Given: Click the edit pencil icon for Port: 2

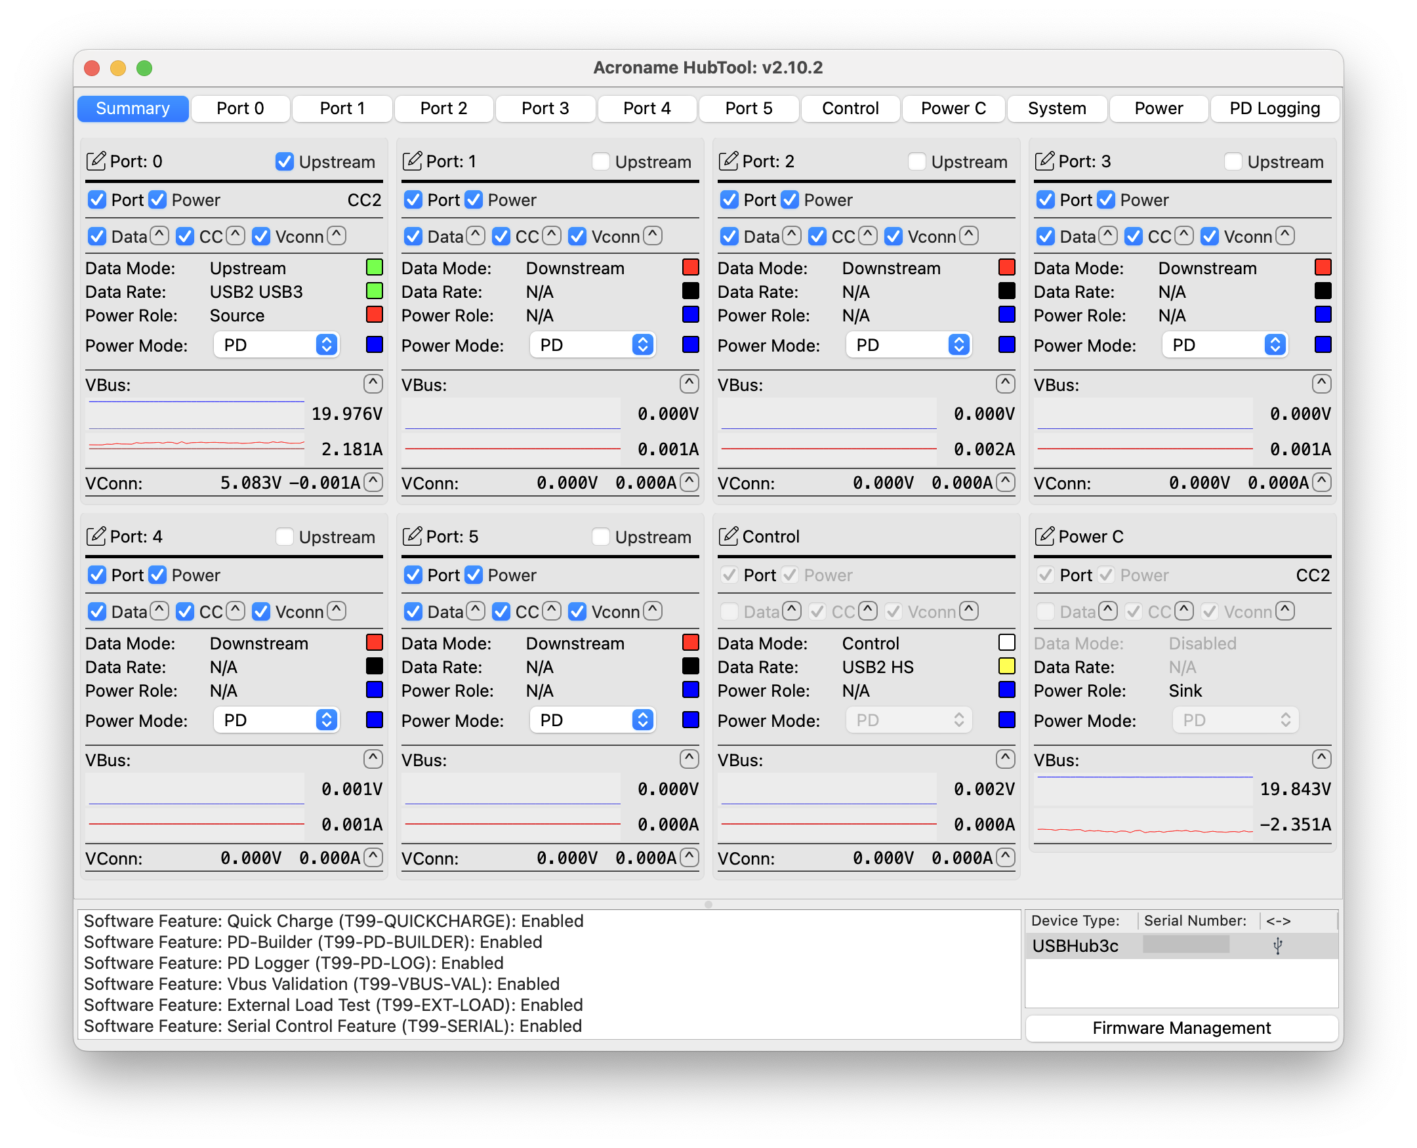Looking at the screenshot, I should pyautogui.click(x=728, y=161).
